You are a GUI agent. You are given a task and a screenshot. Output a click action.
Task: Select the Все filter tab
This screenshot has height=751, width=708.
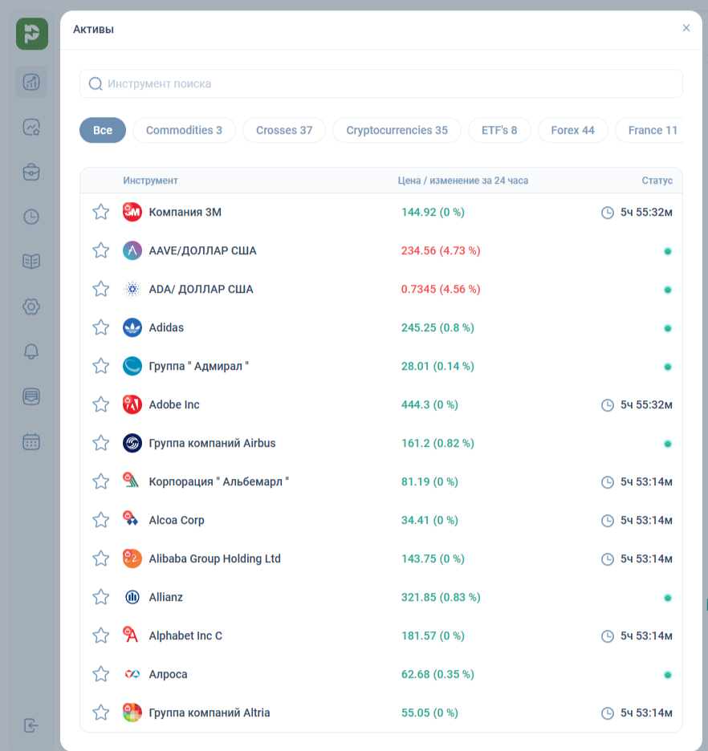(x=103, y=130)
